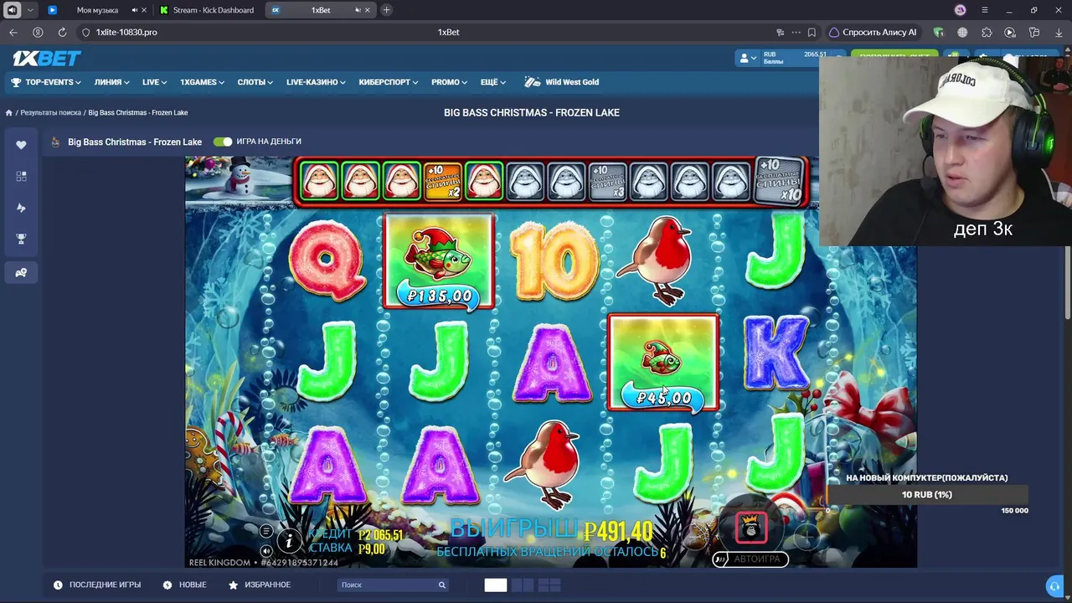Expand the КИБЕРСПОРТ dropdown menu

[x=389, y=82]
